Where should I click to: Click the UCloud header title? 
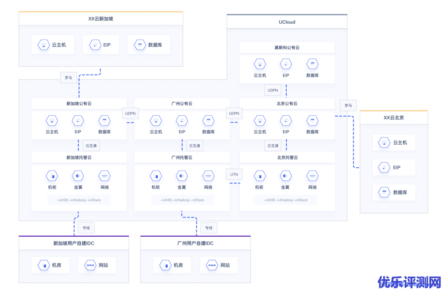pyautogui.click(x=287, y=22)
